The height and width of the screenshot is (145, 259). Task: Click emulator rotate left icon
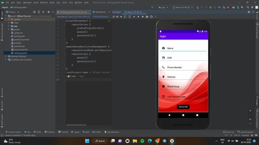pos(125,17)
